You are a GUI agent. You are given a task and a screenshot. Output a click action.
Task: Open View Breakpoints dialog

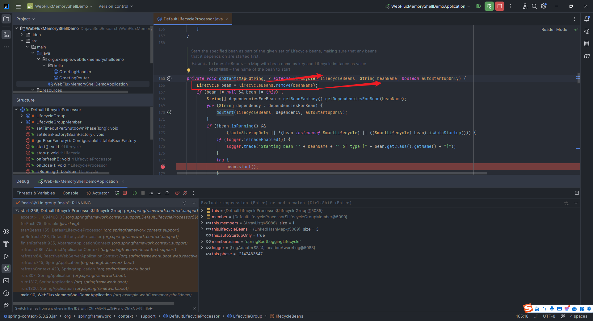coord(177,193)
